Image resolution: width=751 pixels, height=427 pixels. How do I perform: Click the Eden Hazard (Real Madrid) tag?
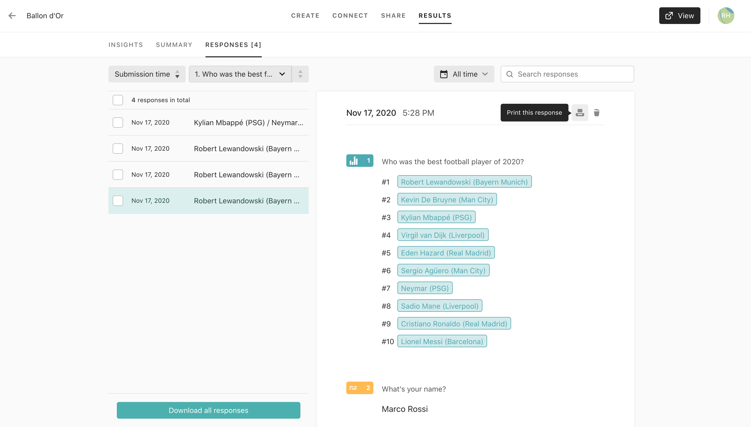tap(446, 253)
